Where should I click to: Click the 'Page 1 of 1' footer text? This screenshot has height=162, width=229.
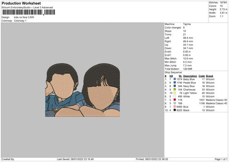tap(221, 159)
